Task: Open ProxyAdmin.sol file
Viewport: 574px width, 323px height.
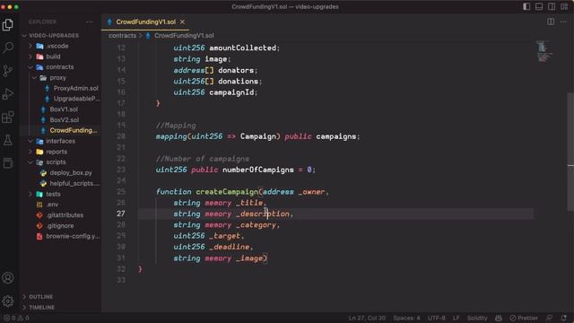Action: 75,88
